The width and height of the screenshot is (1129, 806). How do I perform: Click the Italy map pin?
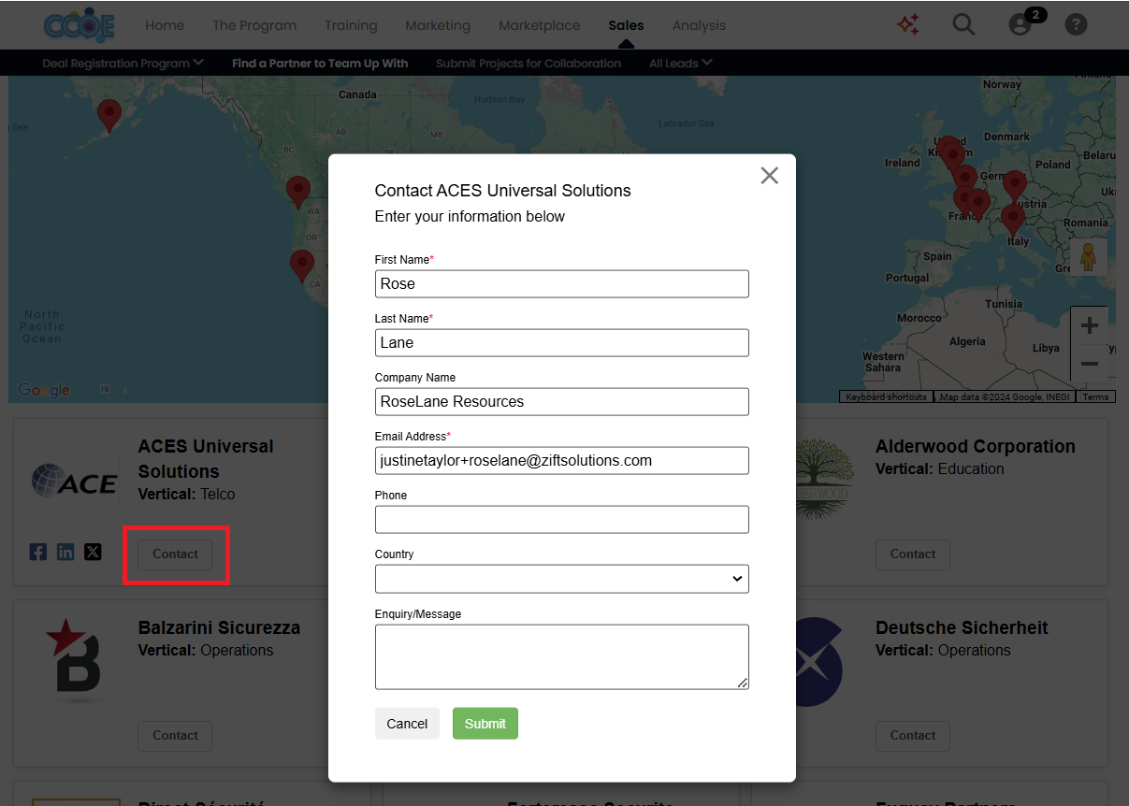1012,221
